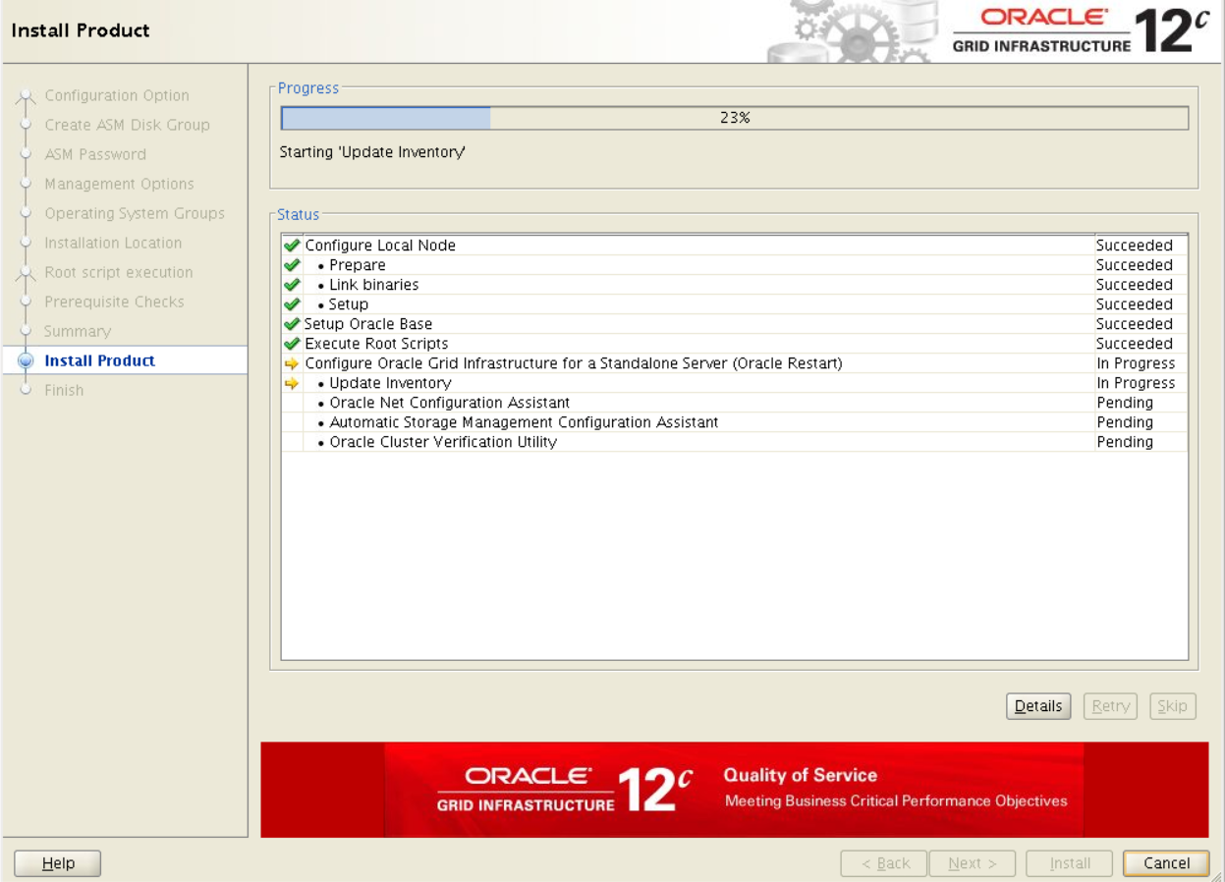Open the Details log window
The width and height of the screenshot is (1225, 882).
1038,706
